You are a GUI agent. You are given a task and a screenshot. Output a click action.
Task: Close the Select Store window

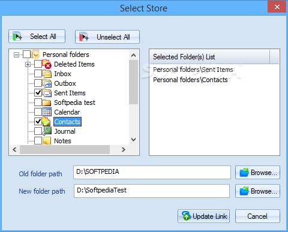click(277, 7)
